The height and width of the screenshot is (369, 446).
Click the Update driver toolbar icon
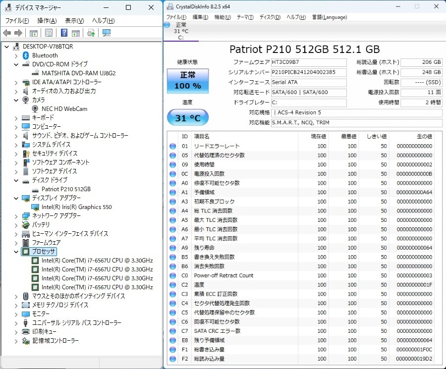click(x=91, y=33)
